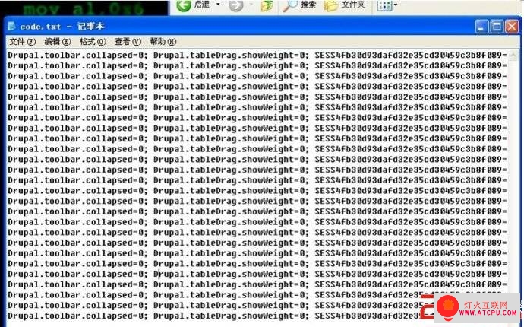Click the code.txt title bar text

pos(62,27)
